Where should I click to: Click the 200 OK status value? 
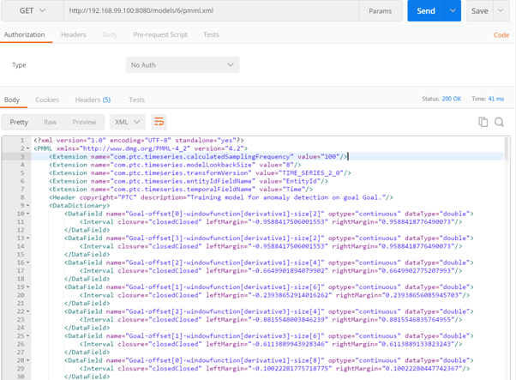[451, 99]
